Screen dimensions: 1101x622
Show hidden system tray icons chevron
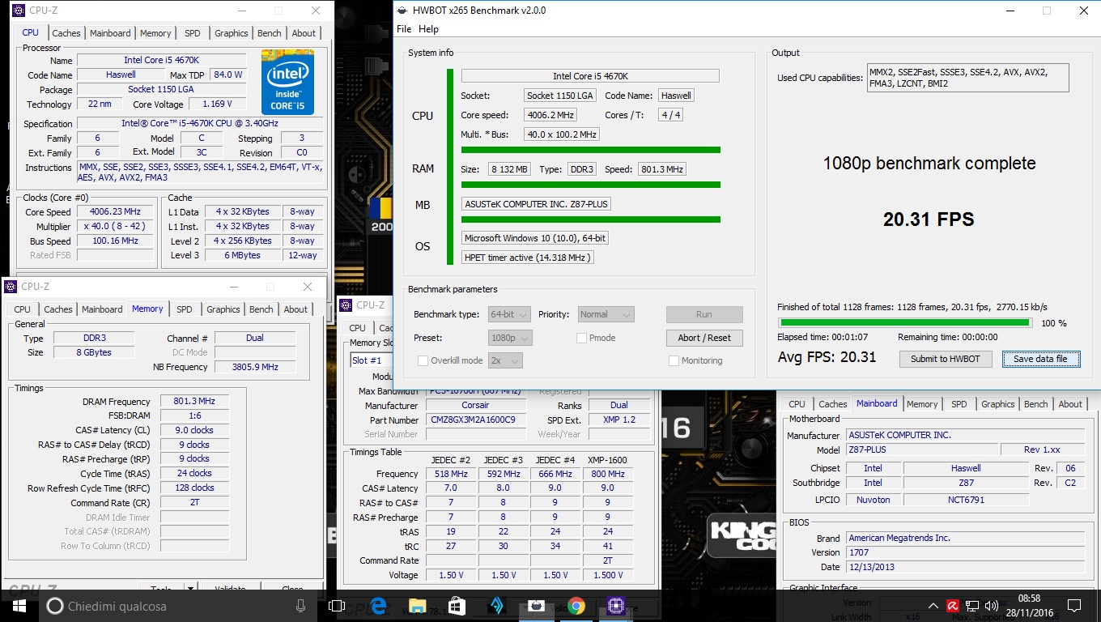(x=933, y=606)
